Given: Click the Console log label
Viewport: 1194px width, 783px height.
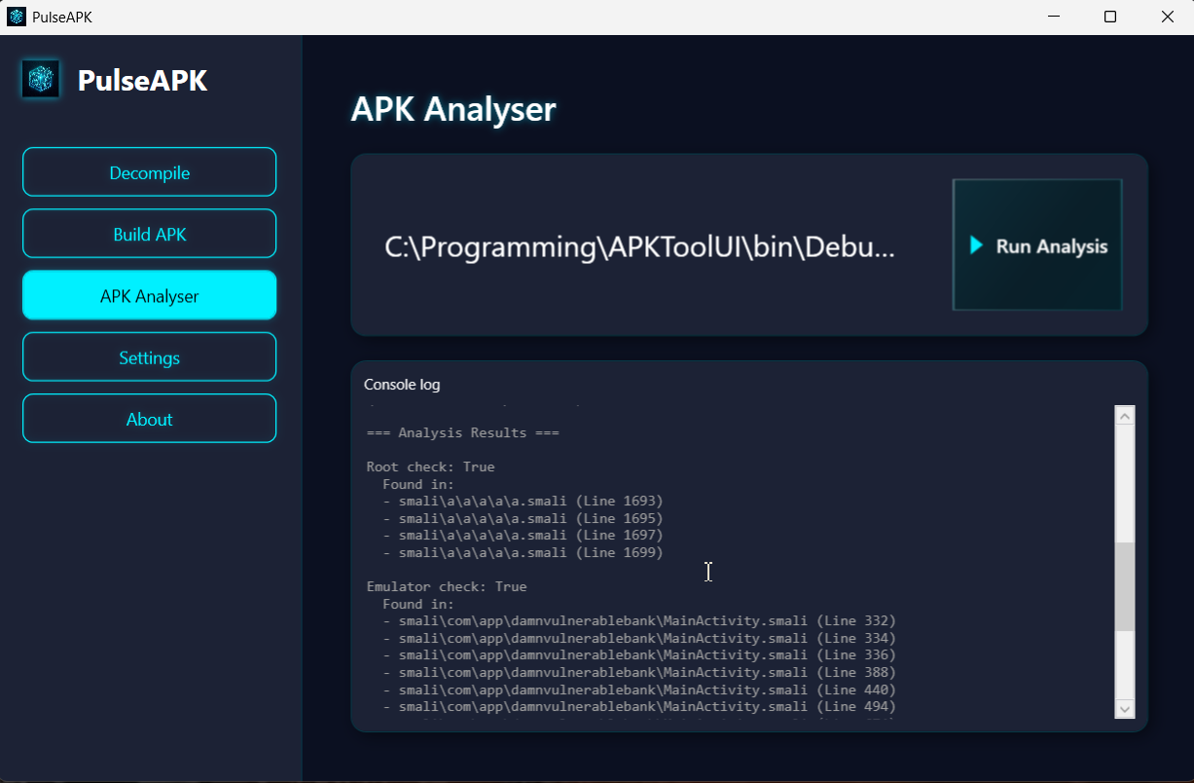Looking at the screenshot, I should [x=402, y=385].
